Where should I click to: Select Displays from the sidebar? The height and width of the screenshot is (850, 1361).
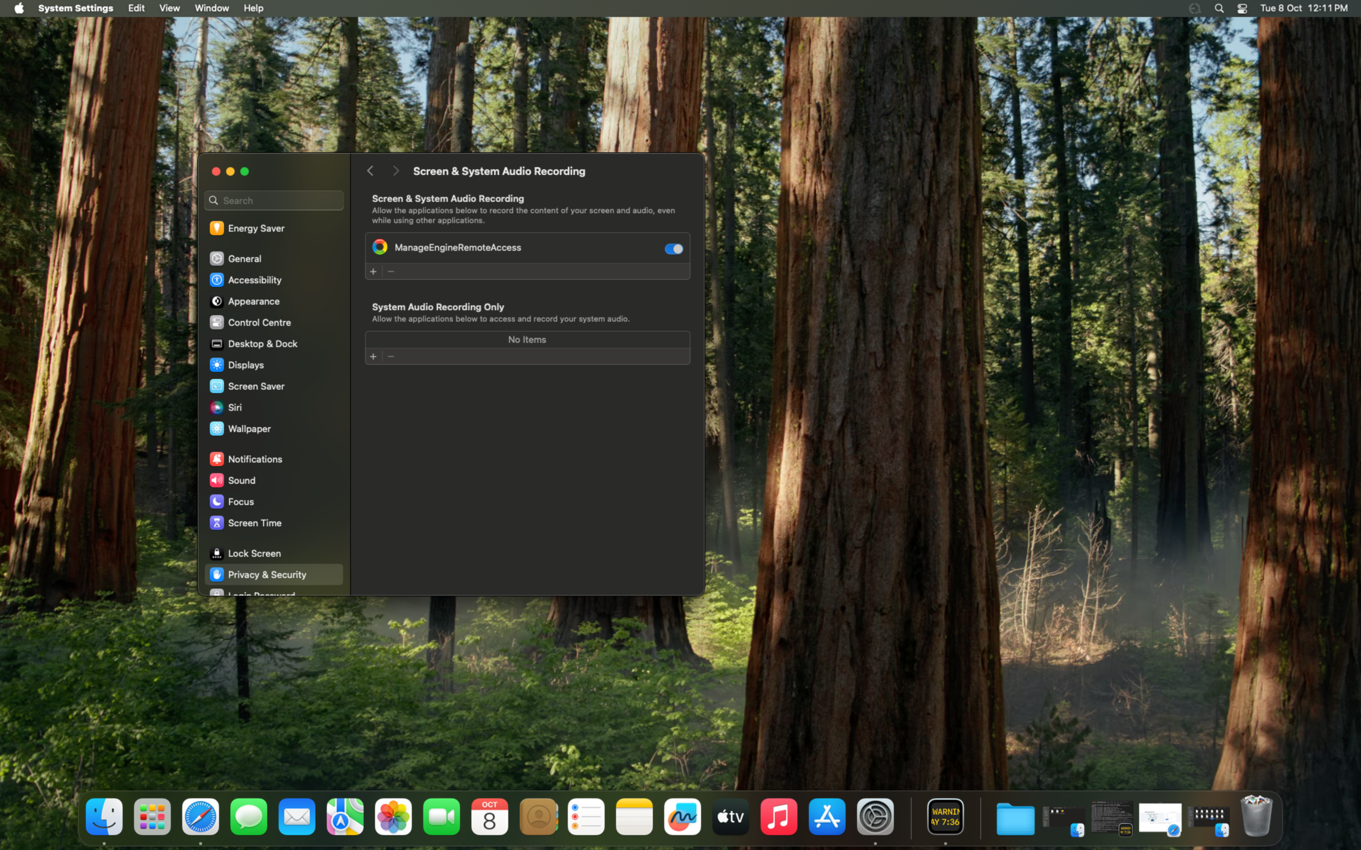pos(246,365)
